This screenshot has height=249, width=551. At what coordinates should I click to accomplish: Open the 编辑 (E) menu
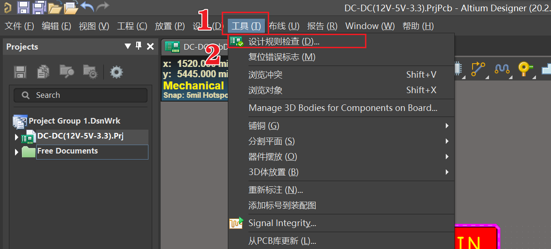click(56, 26)
